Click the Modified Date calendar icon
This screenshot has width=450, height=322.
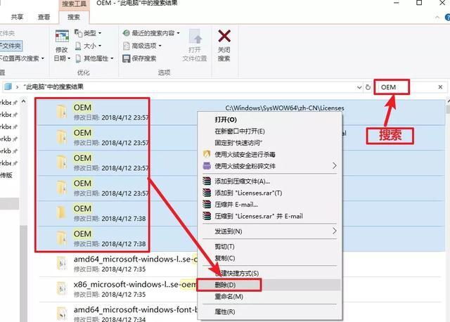tap(62, 37)
